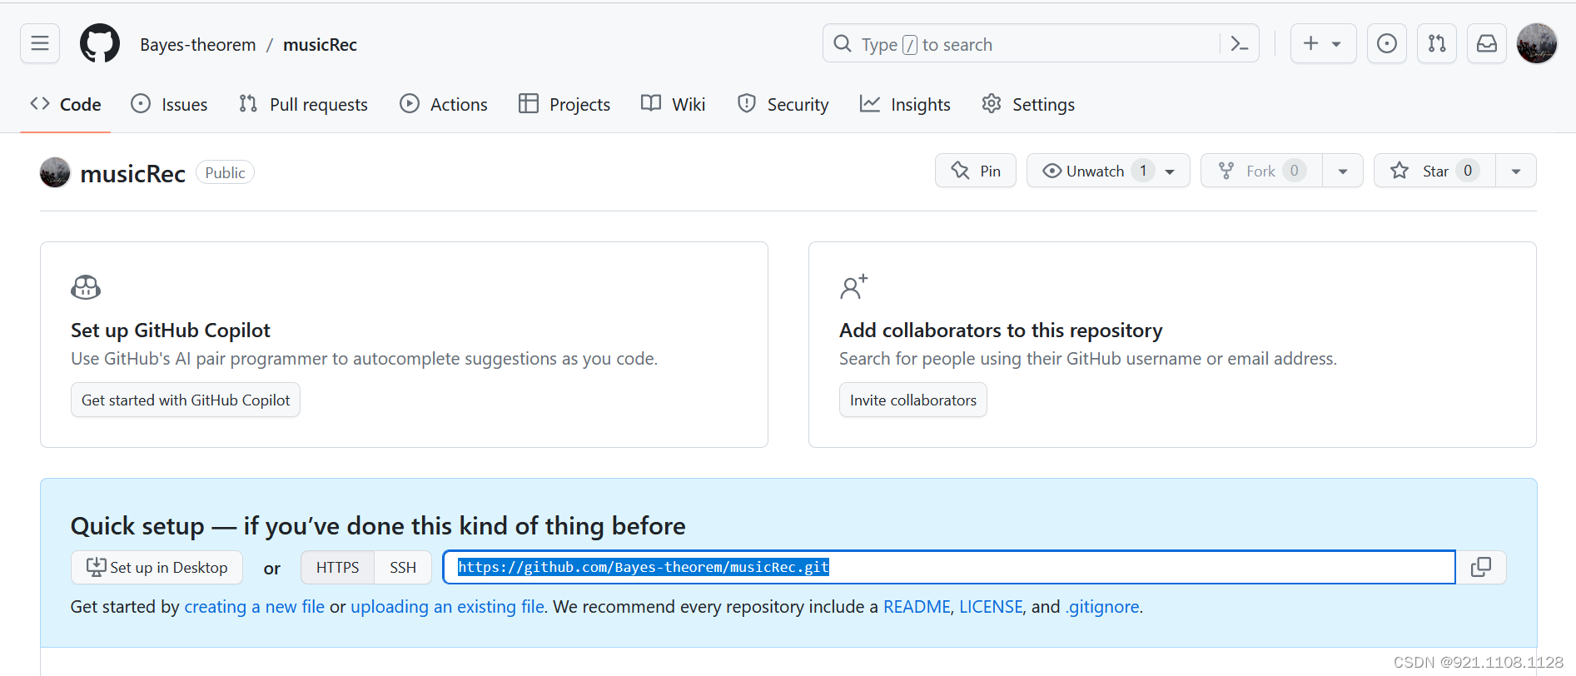Star the musicRec repository
The width and height of the screenshot is (1576, 676).
pyautogui.click(x=1434, y=171)
